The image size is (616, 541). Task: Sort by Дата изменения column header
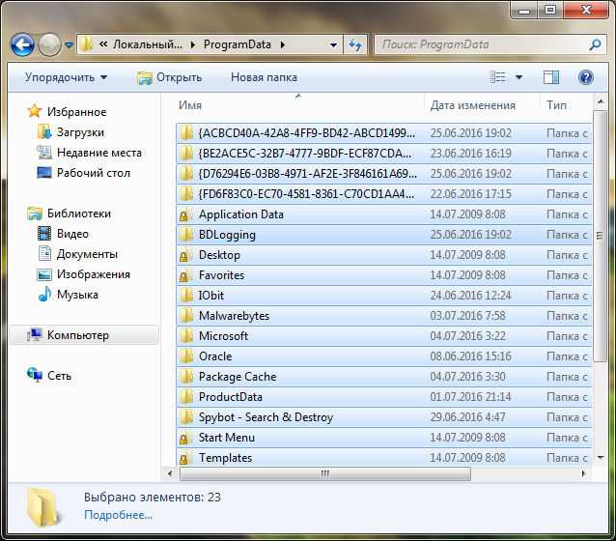coord(472,105)
